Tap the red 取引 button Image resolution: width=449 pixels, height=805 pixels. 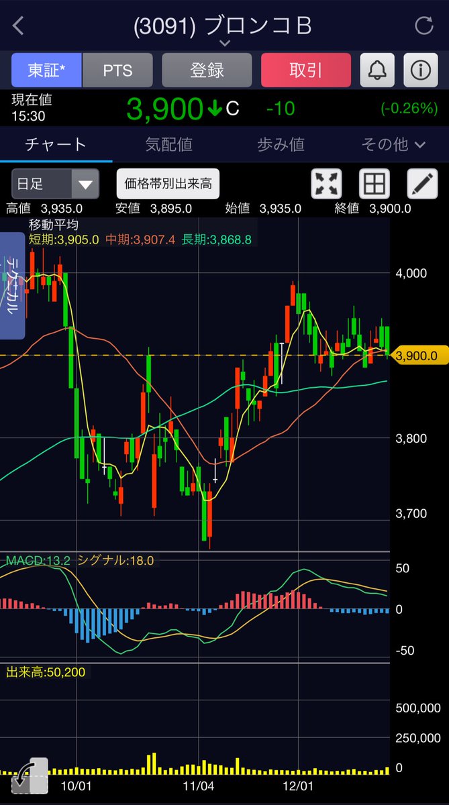pos(306,70)
